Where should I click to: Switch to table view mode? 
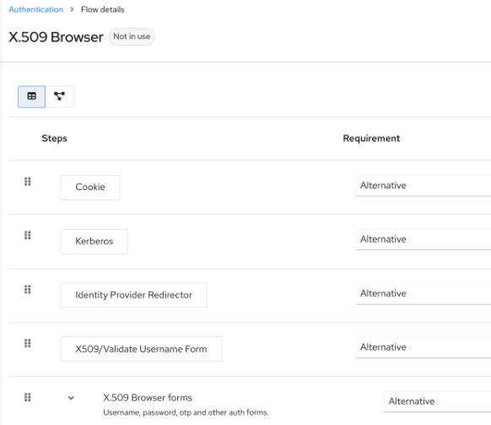point(31,96)
